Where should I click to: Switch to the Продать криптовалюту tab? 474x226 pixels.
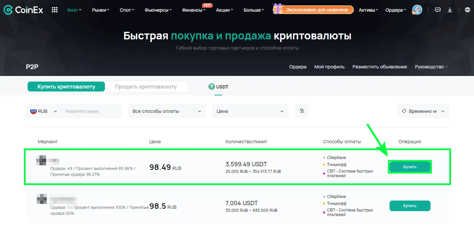tap(146, 87)
